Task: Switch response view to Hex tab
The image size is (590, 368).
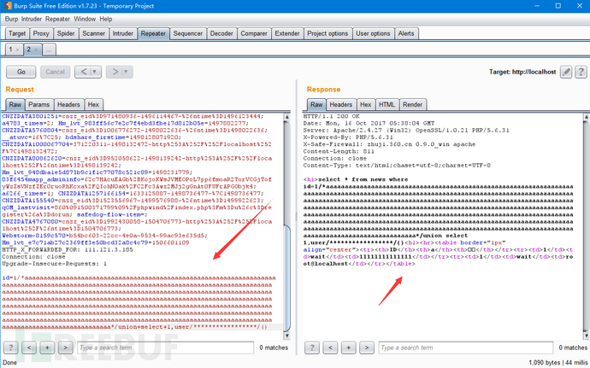Action: point(366,104)
